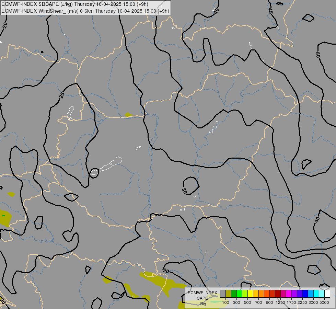
Task: Click the lime yellow-green legend swatch
Action: pyautogui.click(x=245, y=294)
